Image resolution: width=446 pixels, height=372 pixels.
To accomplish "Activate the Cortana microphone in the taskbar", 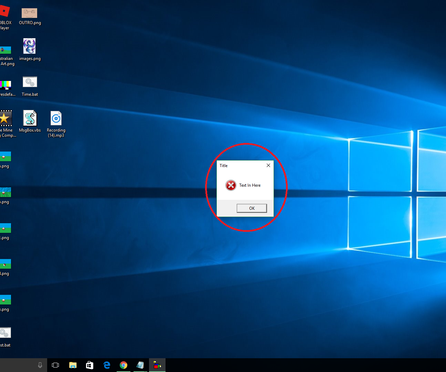I will 40,365.
